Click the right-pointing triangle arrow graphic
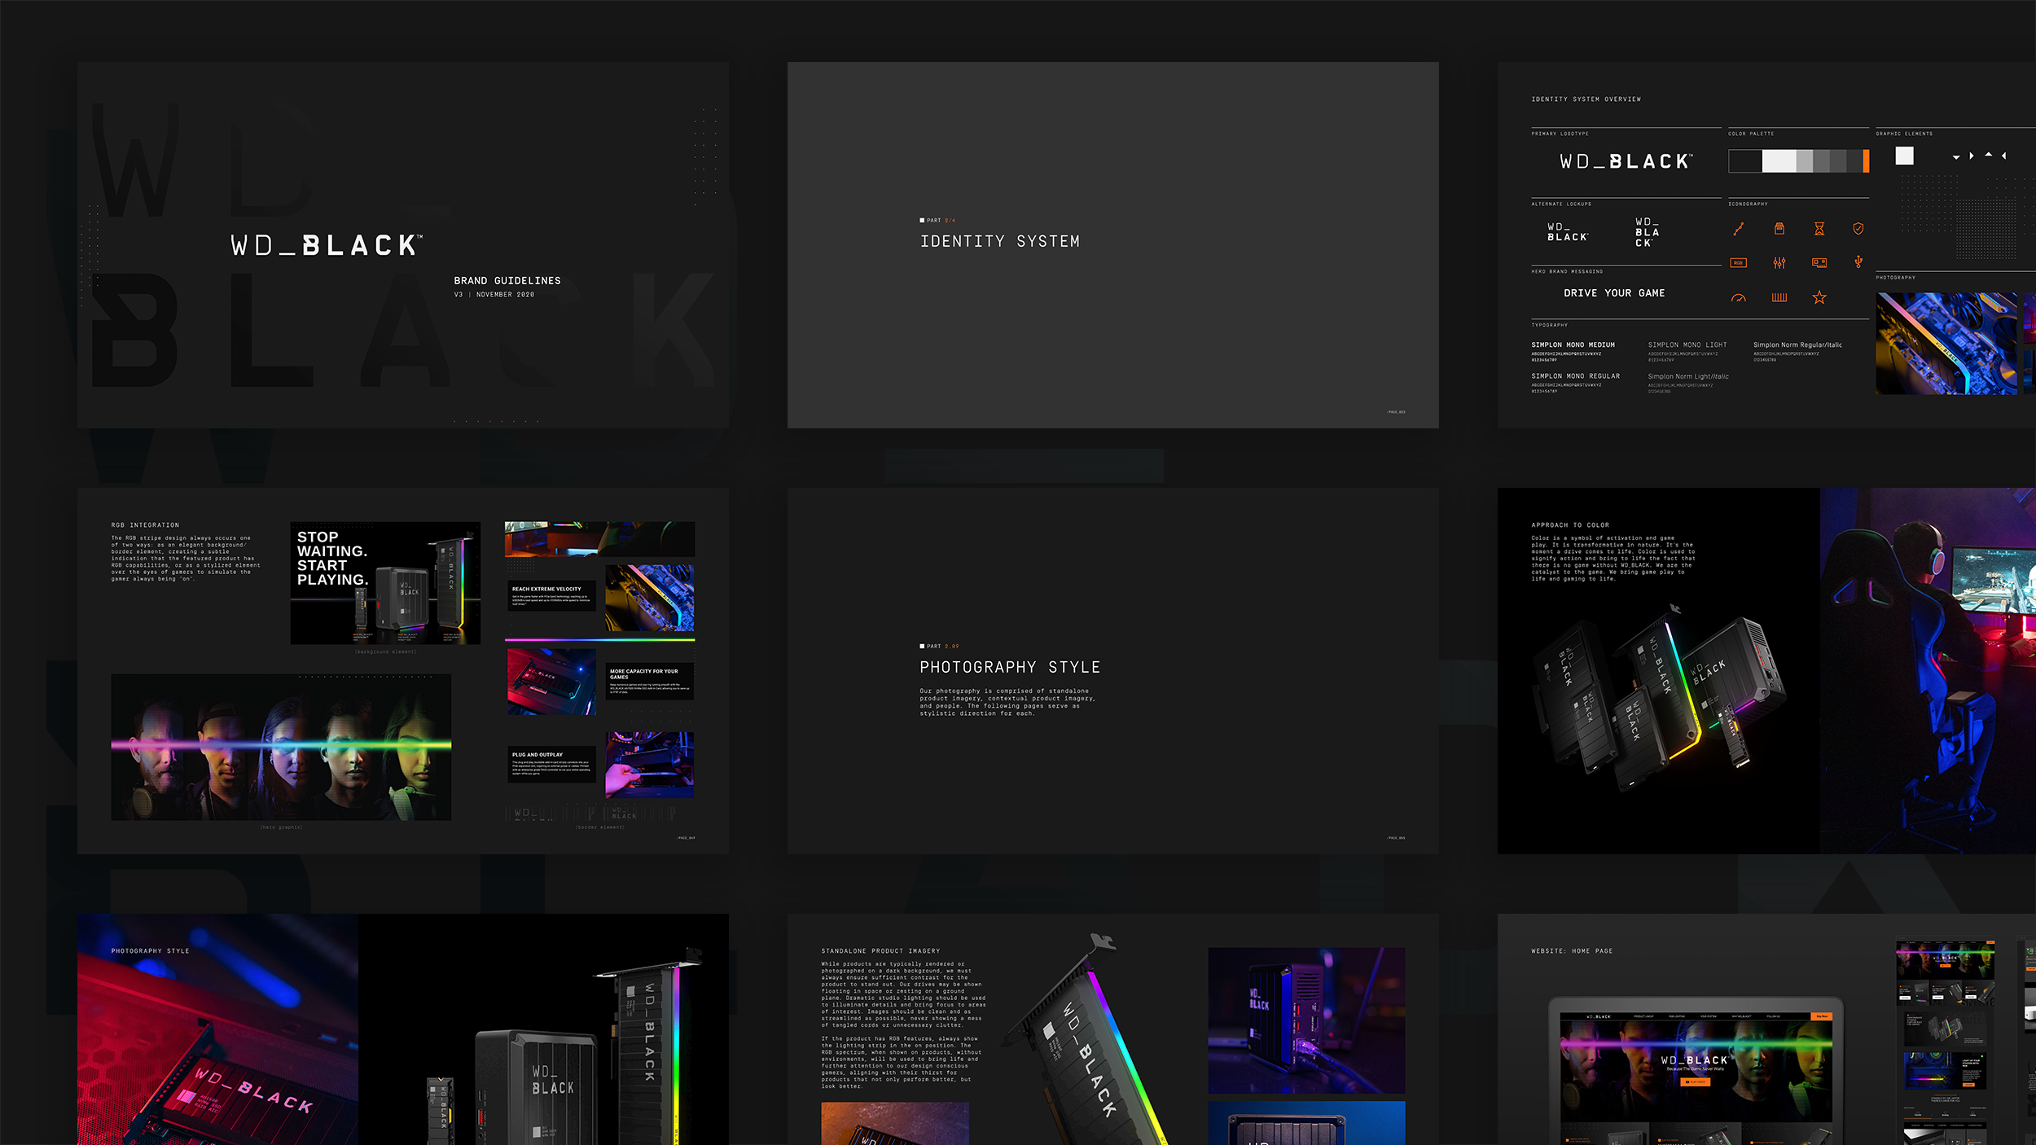2036x1145 pixels. coord(1971,156)
